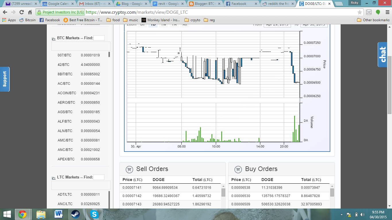392x220 pixels.
Task: Open the volume control in system tray
Action: pos(362,214)
